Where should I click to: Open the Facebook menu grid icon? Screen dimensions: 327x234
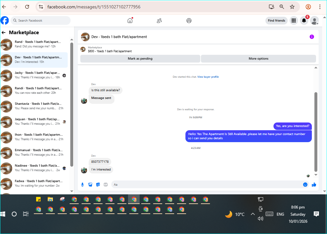click(x=294, y=20)
